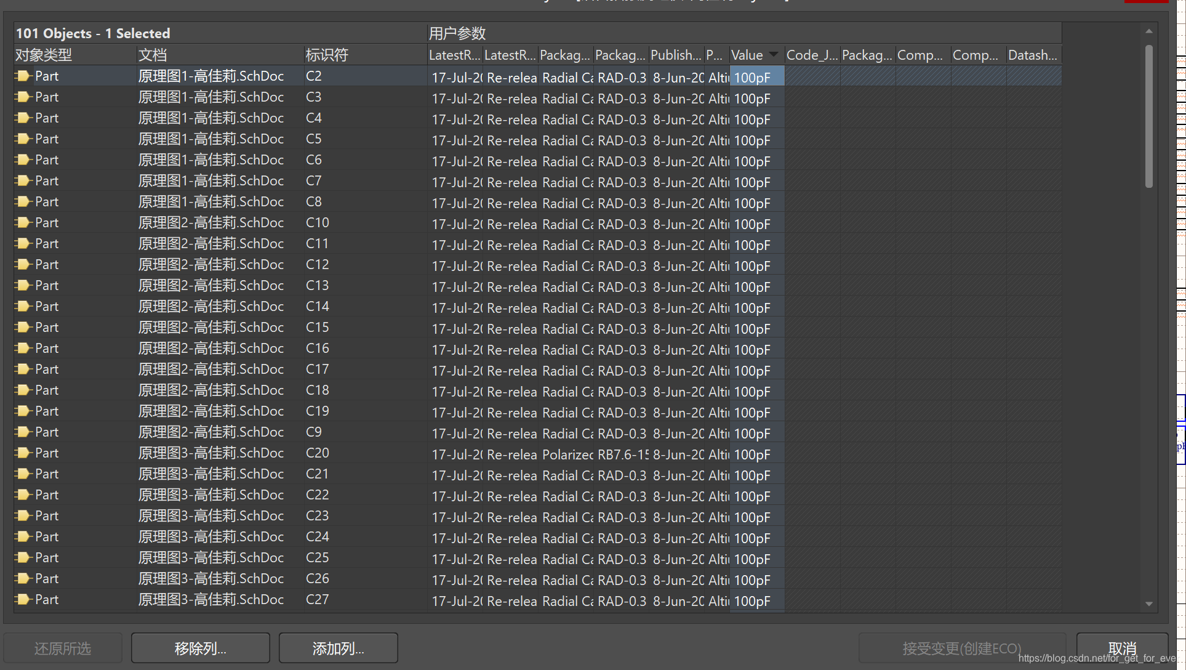Image resolution: width=1186 pixels, height=670 pixels.
Task: Click the 移除列... button
Action: 201,648
